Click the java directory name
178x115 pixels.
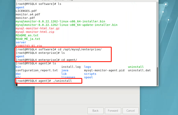click(65, 70)
